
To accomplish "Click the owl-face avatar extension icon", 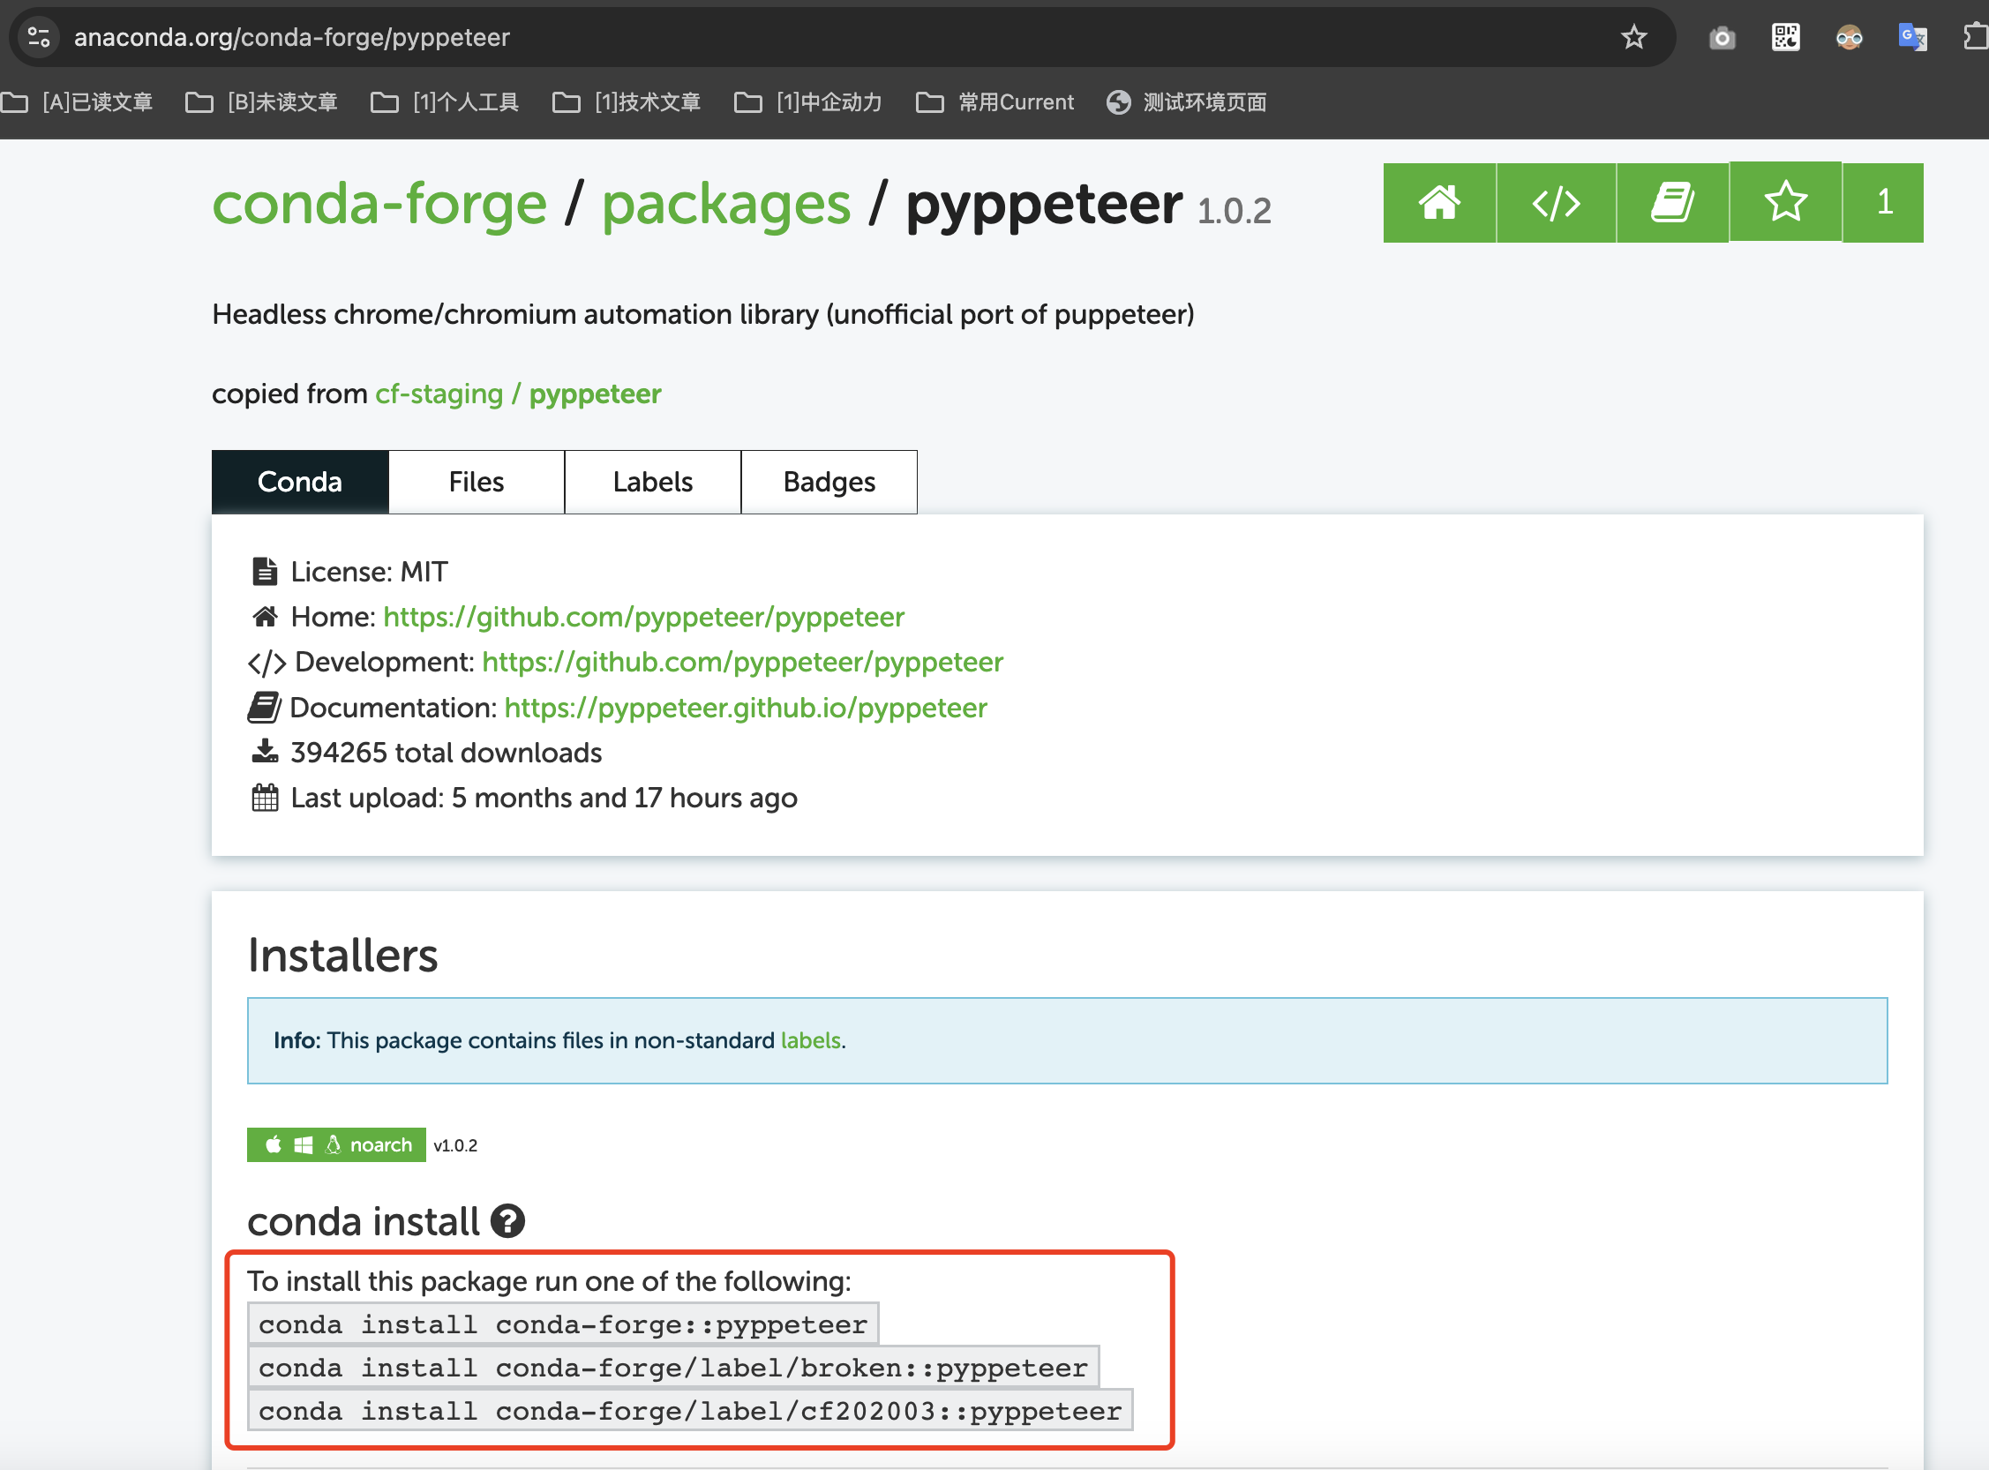I will click(x=1849, y=37).
